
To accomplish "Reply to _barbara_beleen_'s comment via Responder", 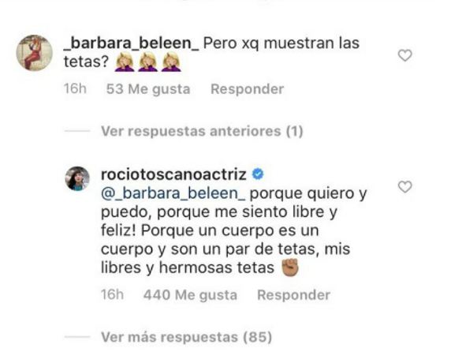I will point(247,89).
